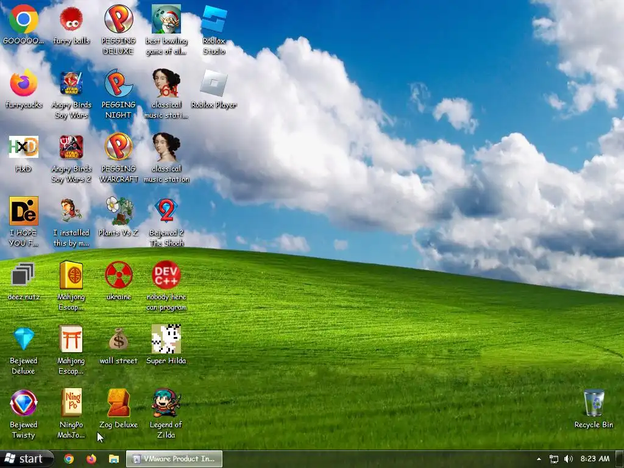Select the classical music stati... 64 icon

coord(166,83)
